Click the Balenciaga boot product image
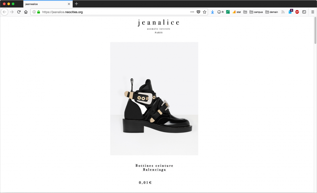 (x=154, y=99)
